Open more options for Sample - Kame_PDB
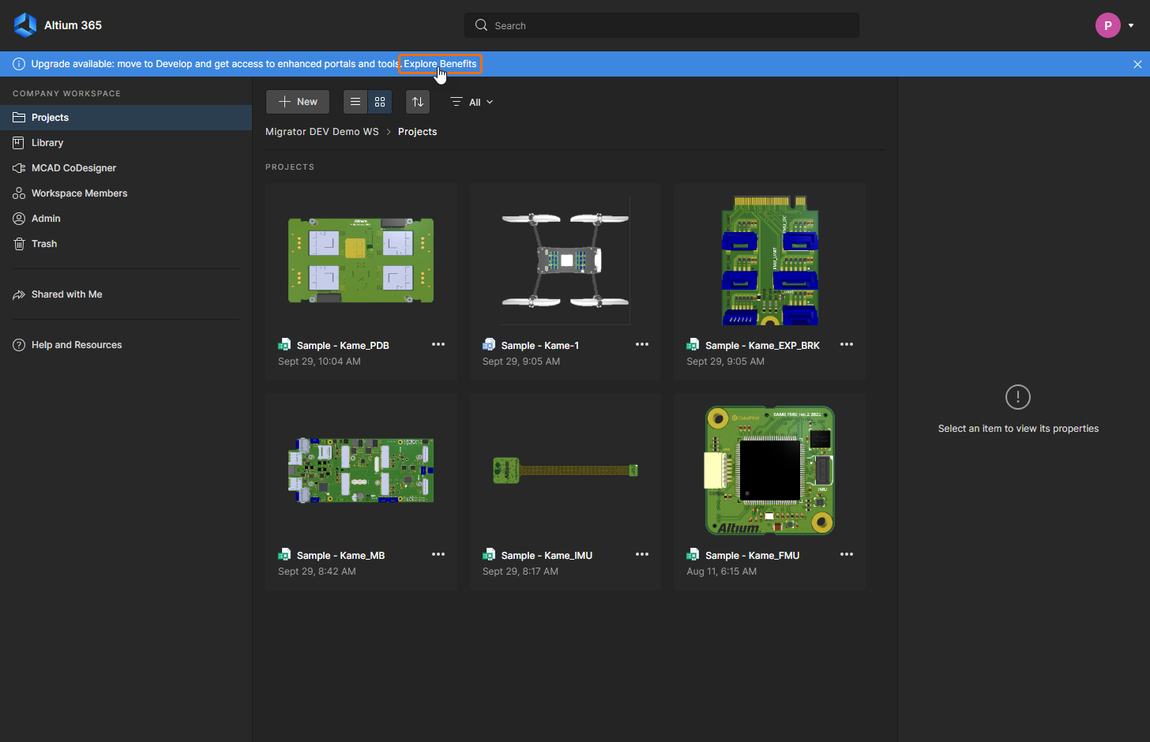 click(438, 345)
